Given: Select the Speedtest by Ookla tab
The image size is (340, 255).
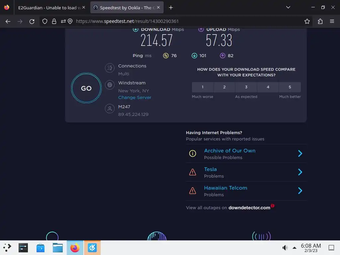Looking at the screenshot, I should pyautogui.click(x=127, y=8).
